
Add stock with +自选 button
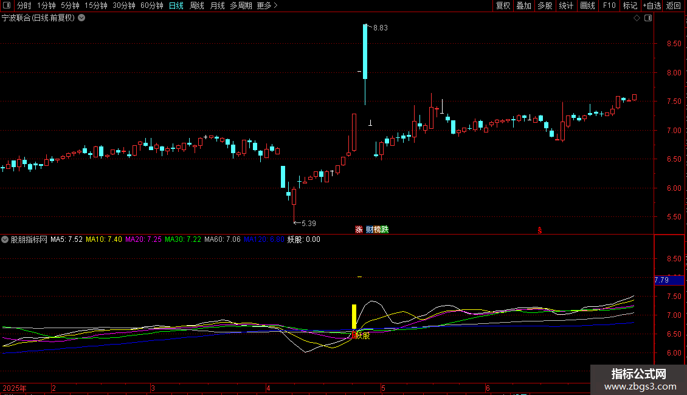pos(652,5)
